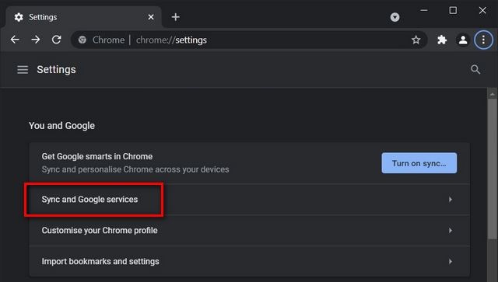
Task: Expand the Import bookmarks and settings arrow
Action: point(451,261)
